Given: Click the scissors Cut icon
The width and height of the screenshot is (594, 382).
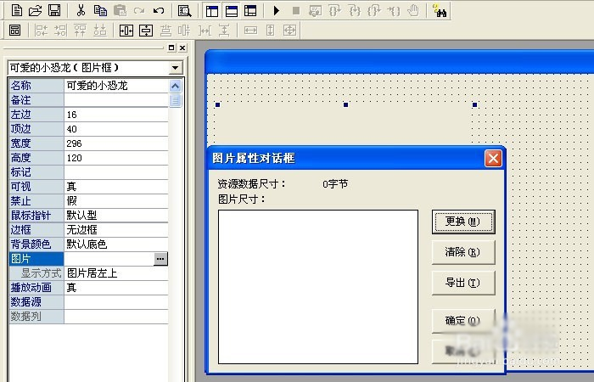Looking at the screenshot, I should 81,11.
